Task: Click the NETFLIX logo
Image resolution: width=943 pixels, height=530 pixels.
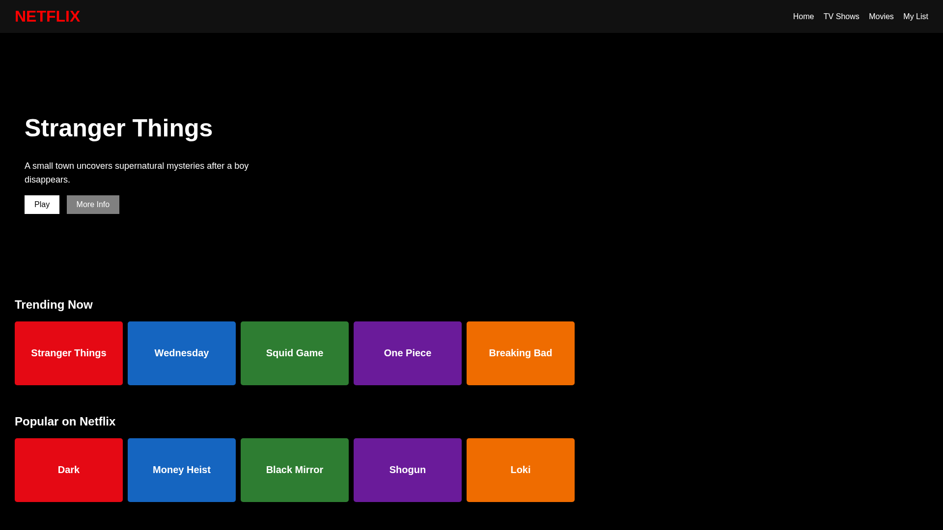Action: pyautogui.click(x=47, y=16)
